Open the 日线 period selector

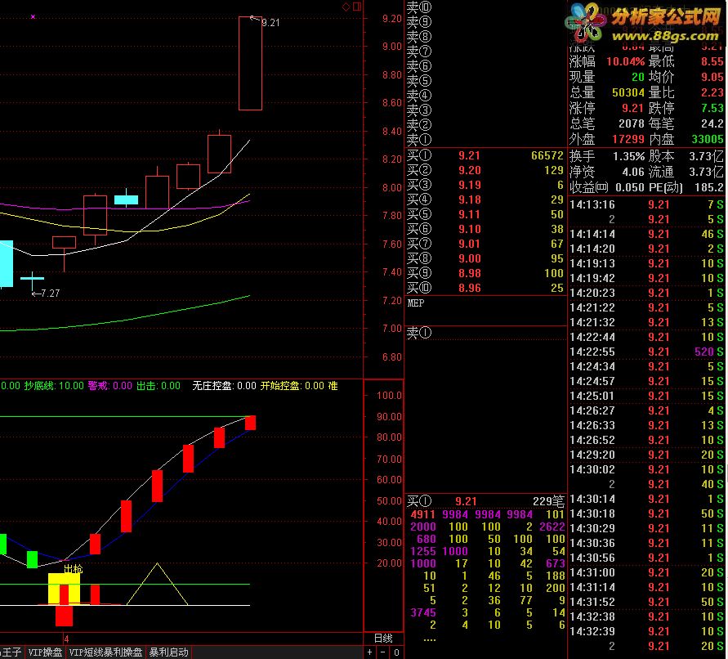point(383,639)
